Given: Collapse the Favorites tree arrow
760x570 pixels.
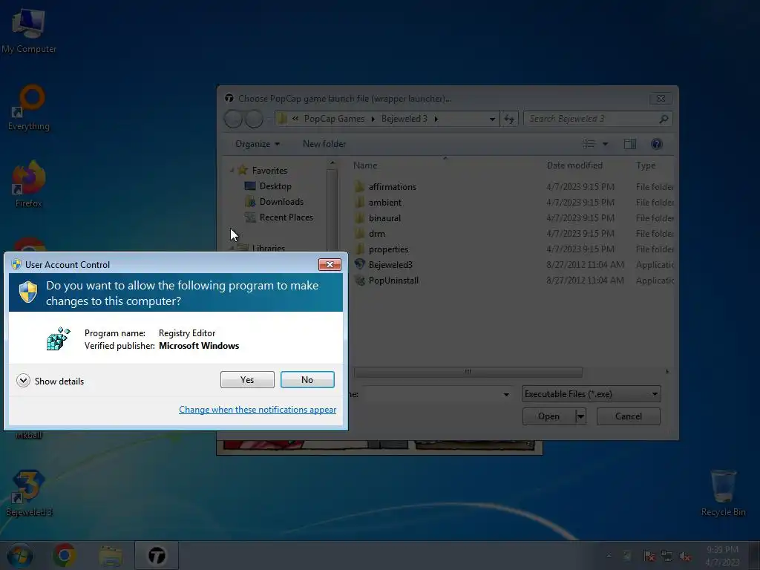Looking at the screenshot, I should 232,171.
